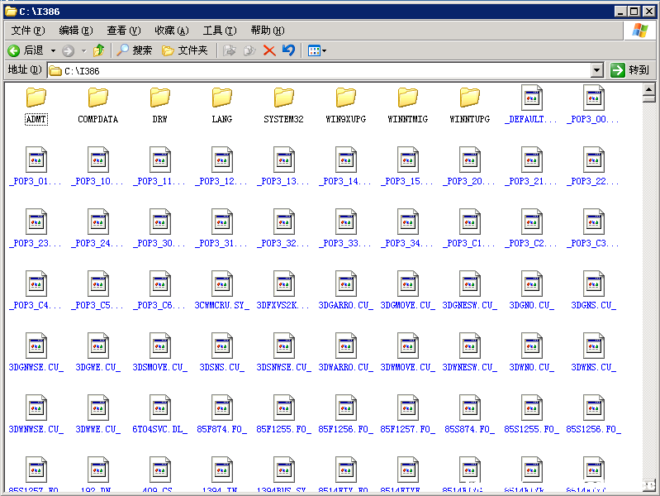Select the _POP3_15... file icon
The image size is (660, 496).
click(x=407, y=160)
